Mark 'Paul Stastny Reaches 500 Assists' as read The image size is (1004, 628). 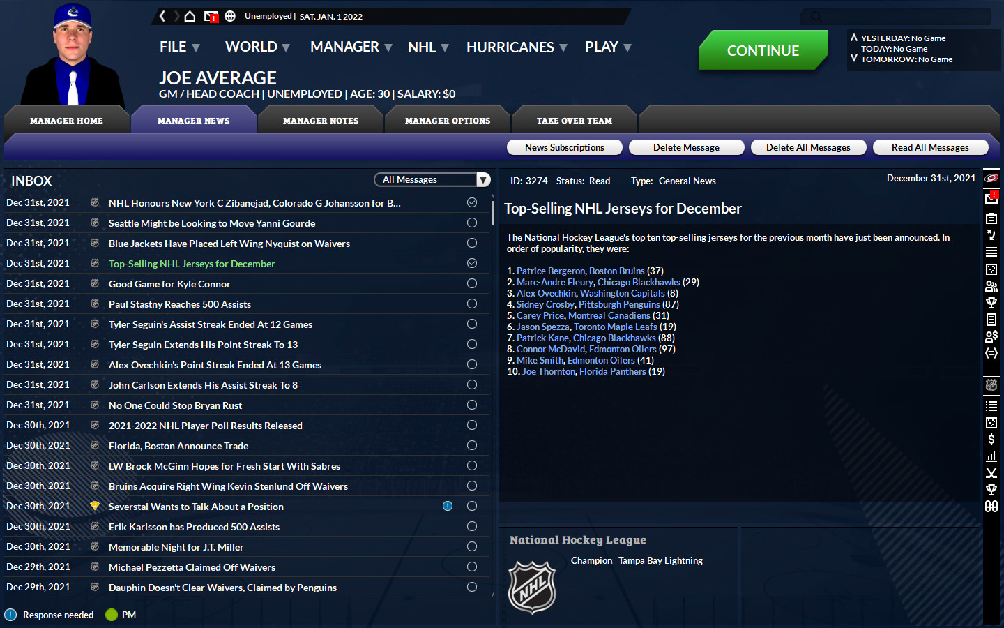[471, 304]
